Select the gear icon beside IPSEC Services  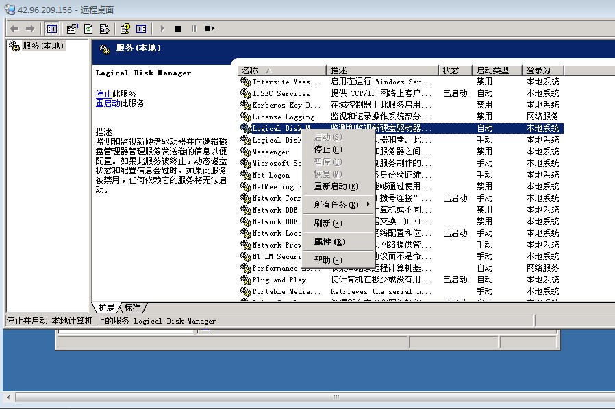pos(246,93)
